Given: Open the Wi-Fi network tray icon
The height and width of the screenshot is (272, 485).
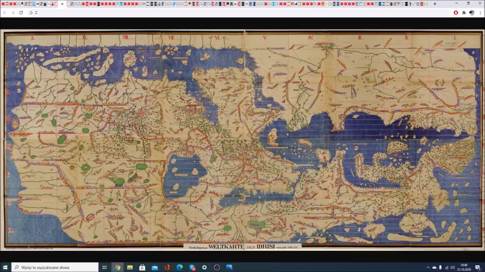Looking at the screenshot, I should [x=446, y=267].
